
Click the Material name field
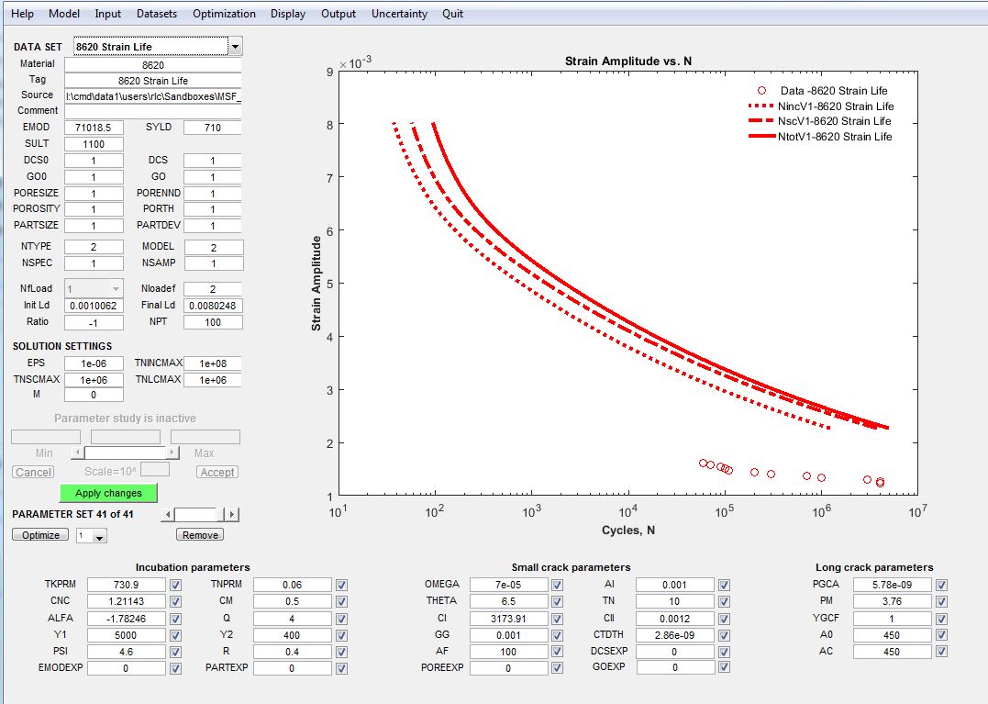pos(153,65)
